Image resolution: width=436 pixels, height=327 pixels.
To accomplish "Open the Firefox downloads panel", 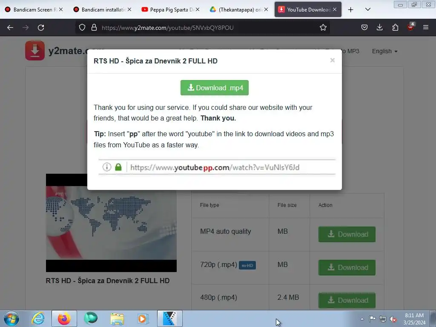I will click(x=379, y=28).
